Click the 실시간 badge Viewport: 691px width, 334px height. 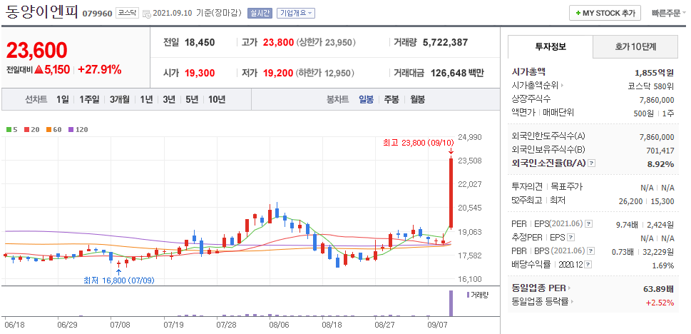click(x=260, y=13)
